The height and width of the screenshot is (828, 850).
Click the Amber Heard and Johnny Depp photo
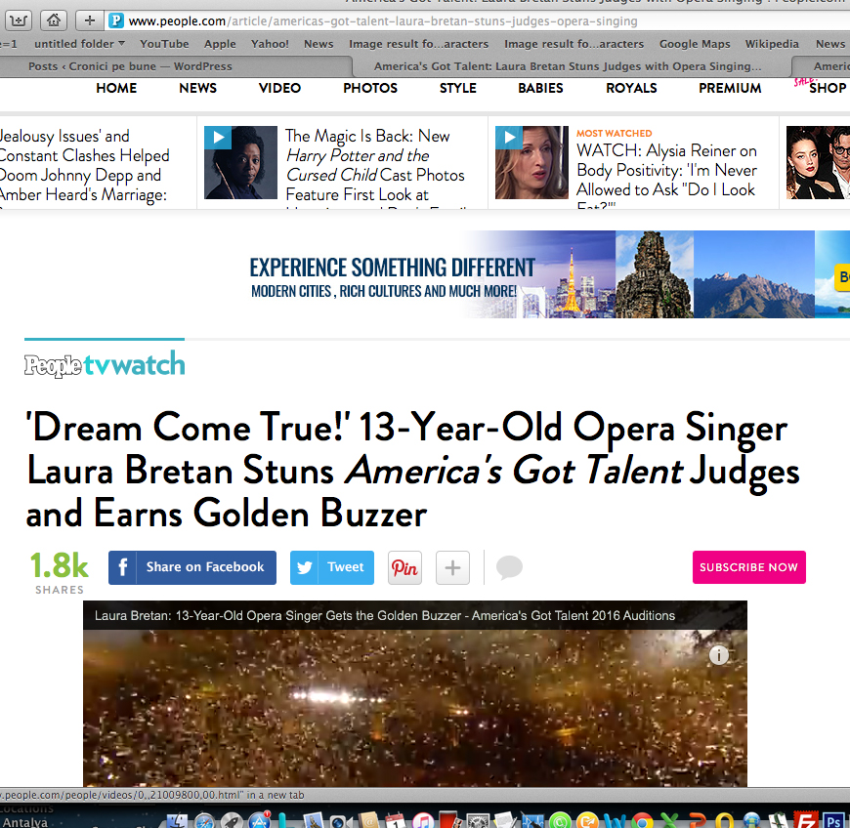point(818,162)
